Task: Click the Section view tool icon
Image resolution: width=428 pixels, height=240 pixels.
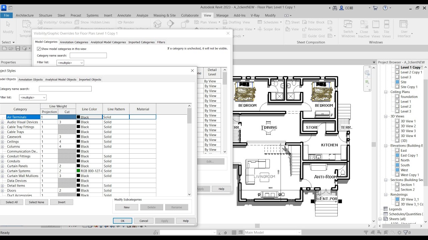Action: (171, 24)
